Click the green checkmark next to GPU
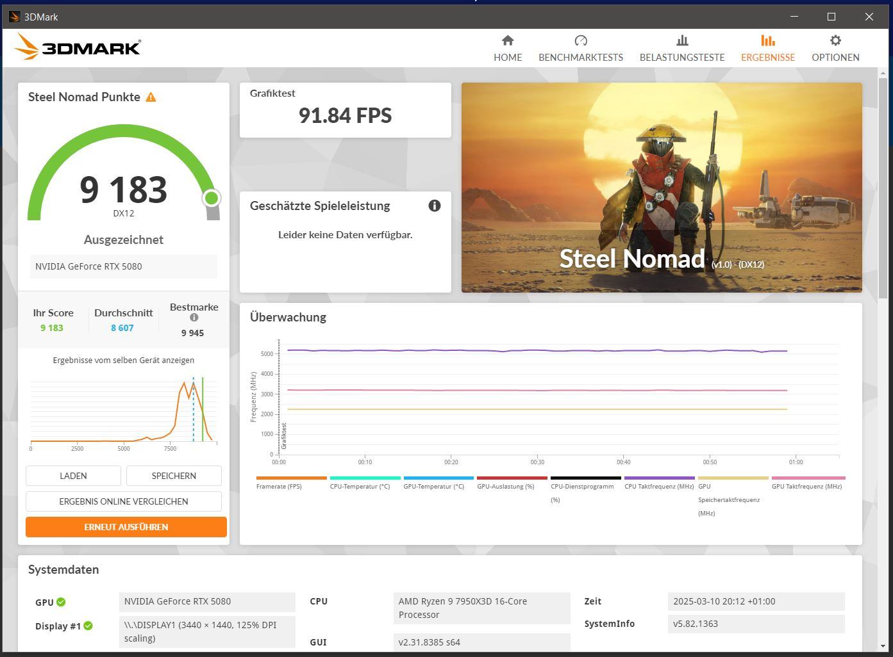The height and width of the screenshot is (657, 893). pos(61,602)
